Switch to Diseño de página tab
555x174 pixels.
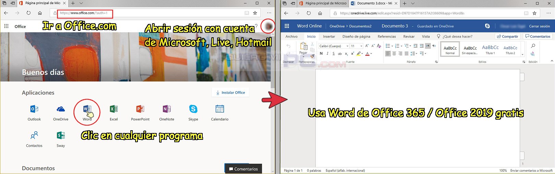tap(356, 36)
